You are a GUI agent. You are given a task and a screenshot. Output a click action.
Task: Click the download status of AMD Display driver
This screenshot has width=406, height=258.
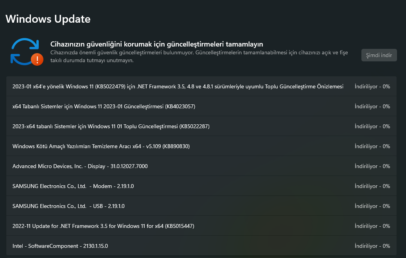click(x=372, y=166)
